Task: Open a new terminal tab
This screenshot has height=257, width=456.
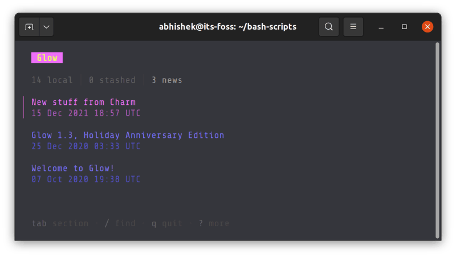Action: [30, 27]
